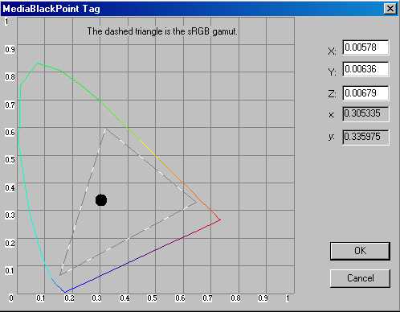Click the Y value input field
Viewport: 400px width, 312px height.
coord(365,69)
